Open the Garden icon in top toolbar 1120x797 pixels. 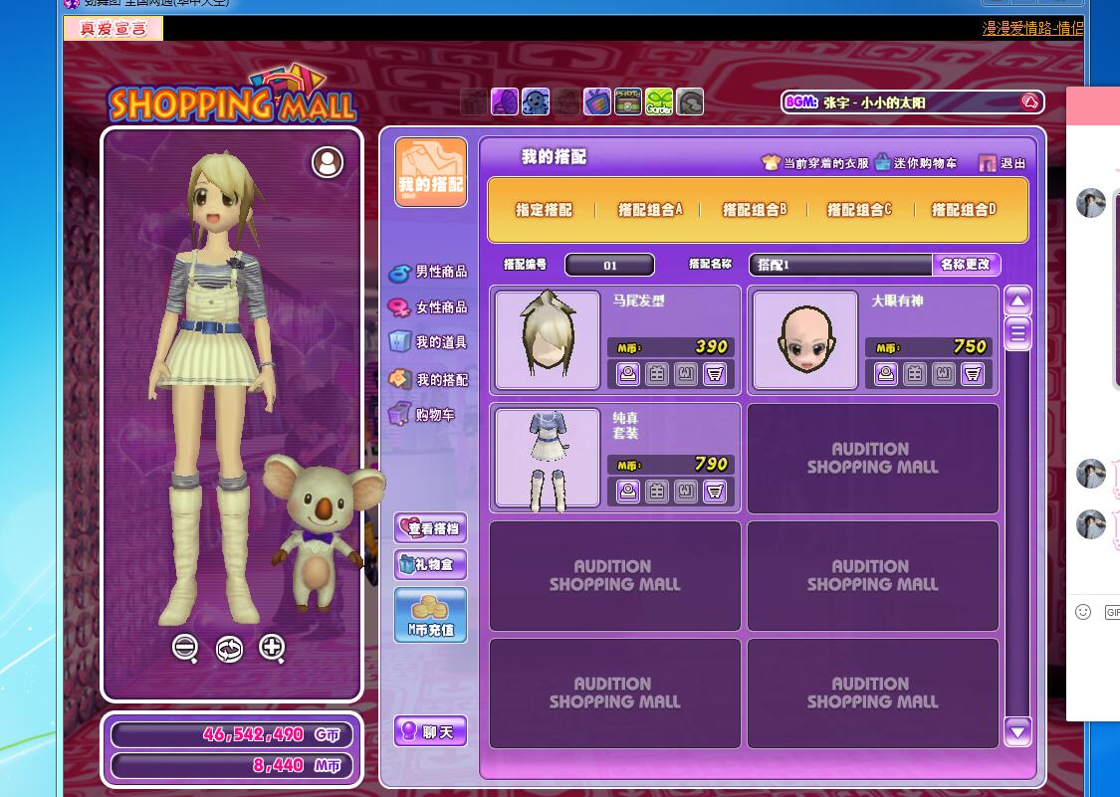(x=659, y=101)
